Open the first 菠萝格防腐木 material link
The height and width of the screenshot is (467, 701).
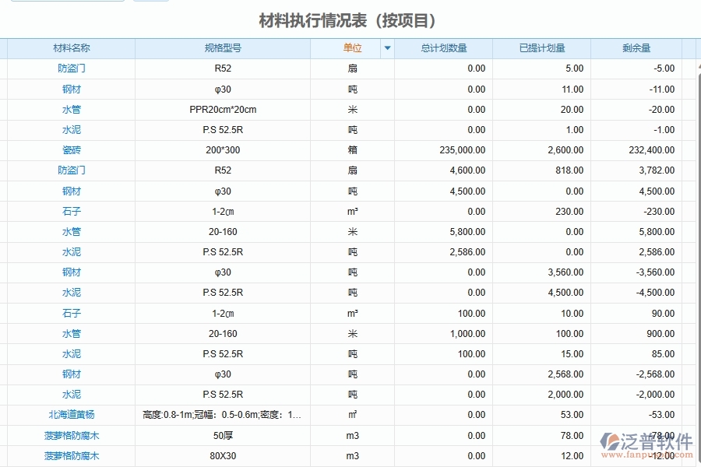pos(72,435)
